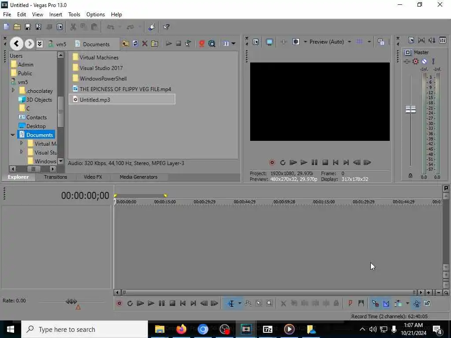This screenshot has width=451, height=338.
Task: Toggle Auto Preview in Explorer toolbar
Action: coord(188,44)
